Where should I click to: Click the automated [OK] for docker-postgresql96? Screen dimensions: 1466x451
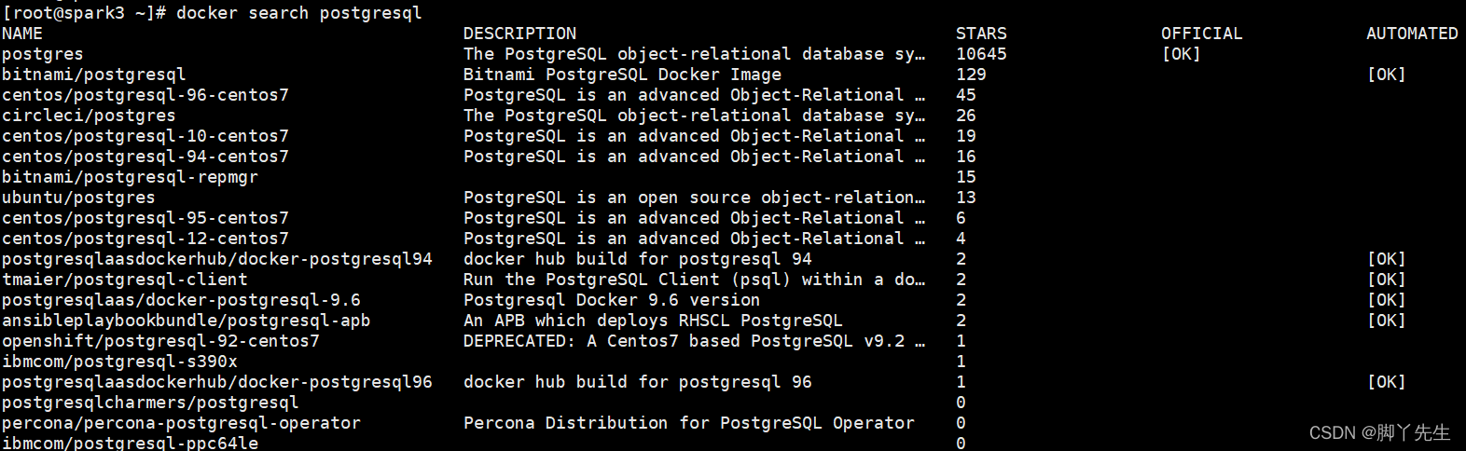pyautogui.click(x=1386, y=382)
